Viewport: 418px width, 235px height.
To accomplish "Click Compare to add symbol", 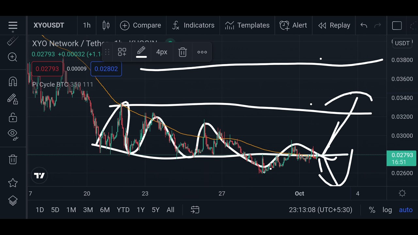I will [x=140, y=25].
